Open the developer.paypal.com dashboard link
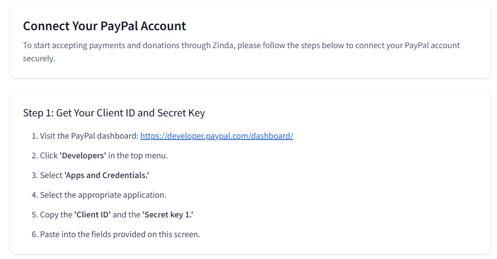 (x=216, y=136)
